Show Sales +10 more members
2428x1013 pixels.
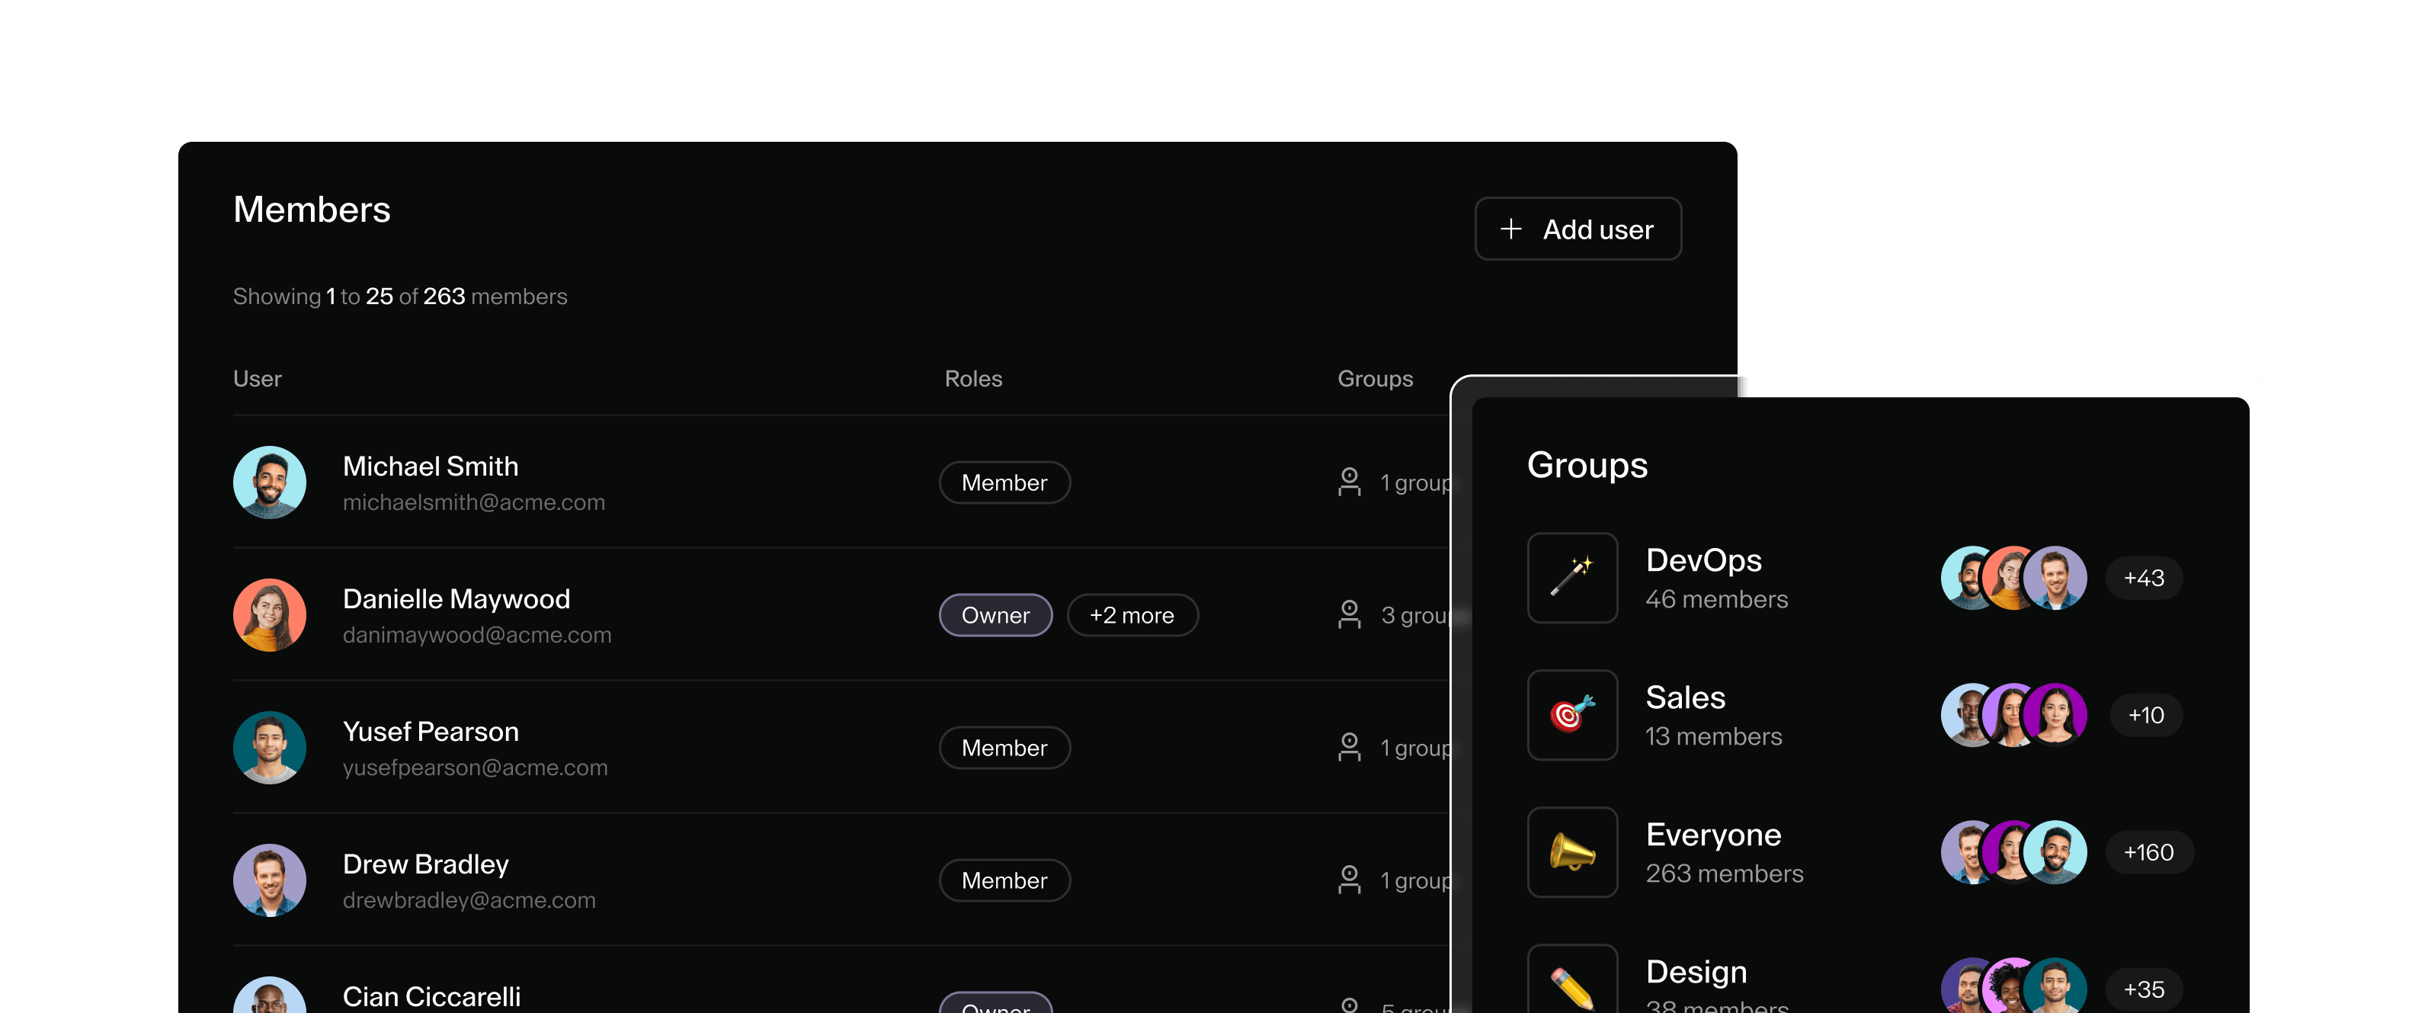(x=2146, y=715)
